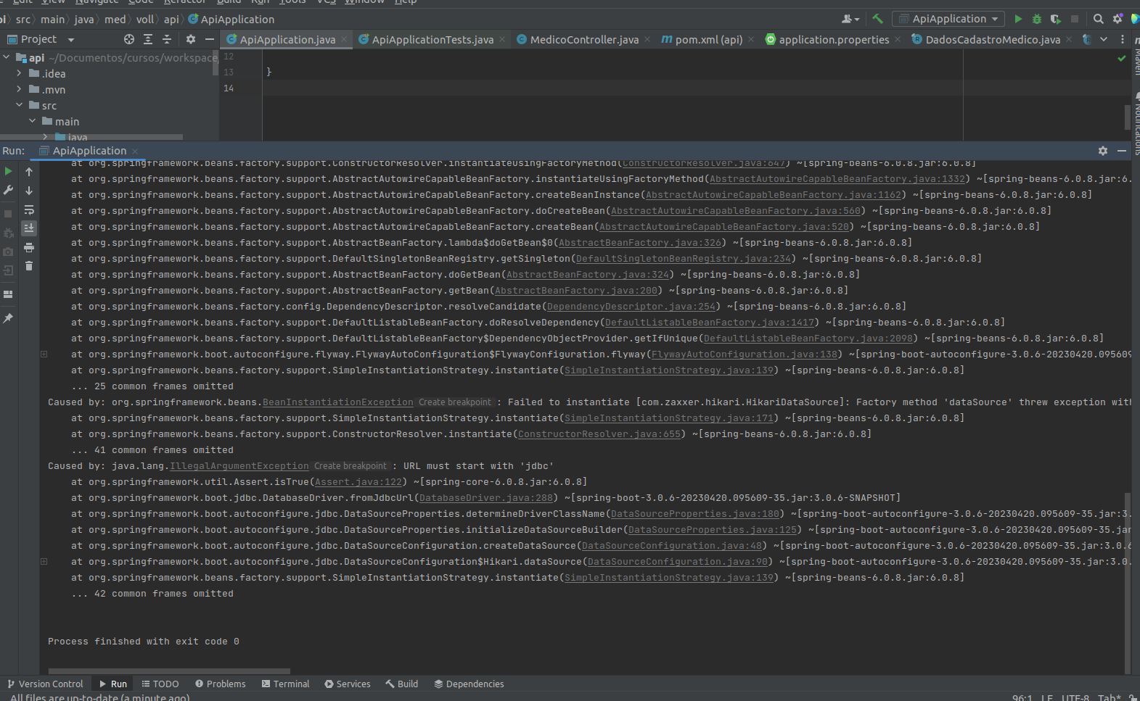This screenshot has height=701, width=1140.
Task: Open the Services tool window
Action: coord(348,684)
